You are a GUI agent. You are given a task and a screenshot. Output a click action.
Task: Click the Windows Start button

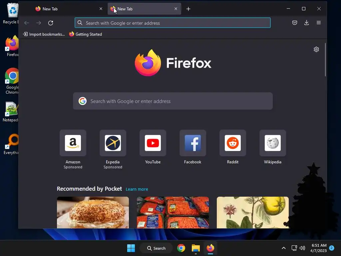131,248
